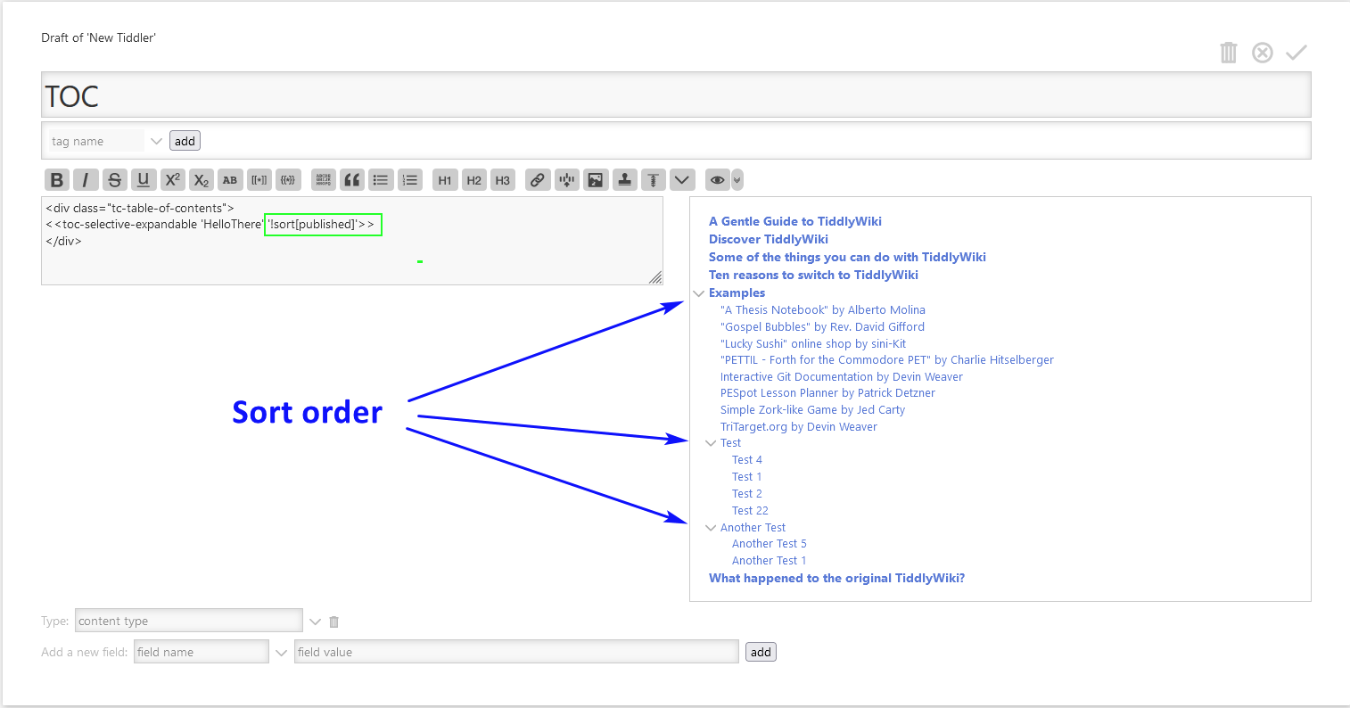The height and width of the screenshot is (708, 1350).
Task: Open Interactive Git Documentation link
Action: click(842, 377)
